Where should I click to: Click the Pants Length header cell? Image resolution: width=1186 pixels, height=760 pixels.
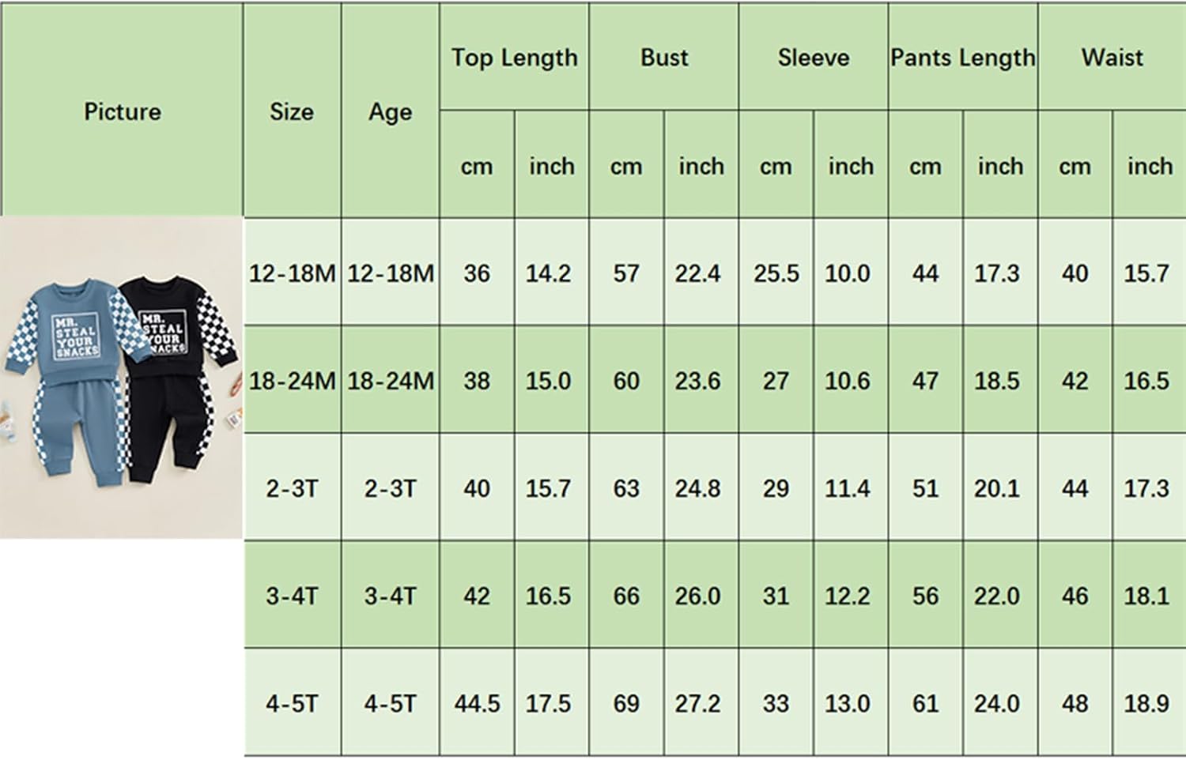point(962,58)
